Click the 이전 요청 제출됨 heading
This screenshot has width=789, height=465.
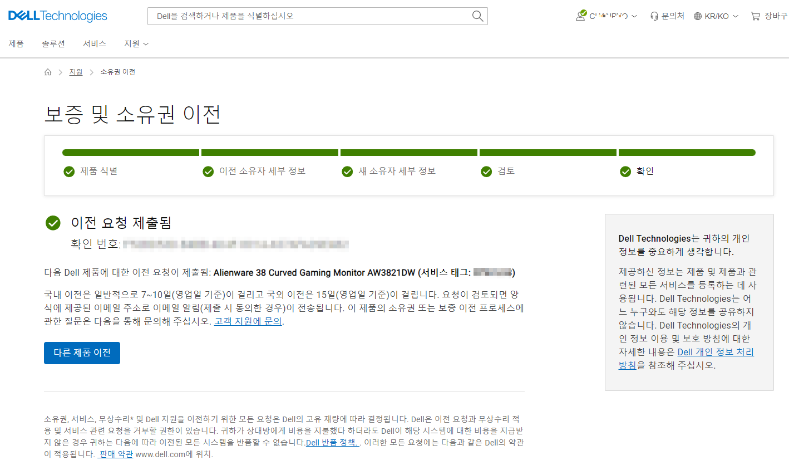(121, 223)
